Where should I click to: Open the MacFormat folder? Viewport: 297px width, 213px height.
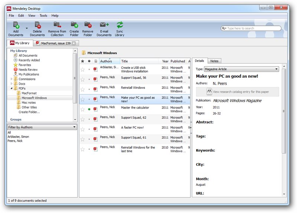pos(29,93)
